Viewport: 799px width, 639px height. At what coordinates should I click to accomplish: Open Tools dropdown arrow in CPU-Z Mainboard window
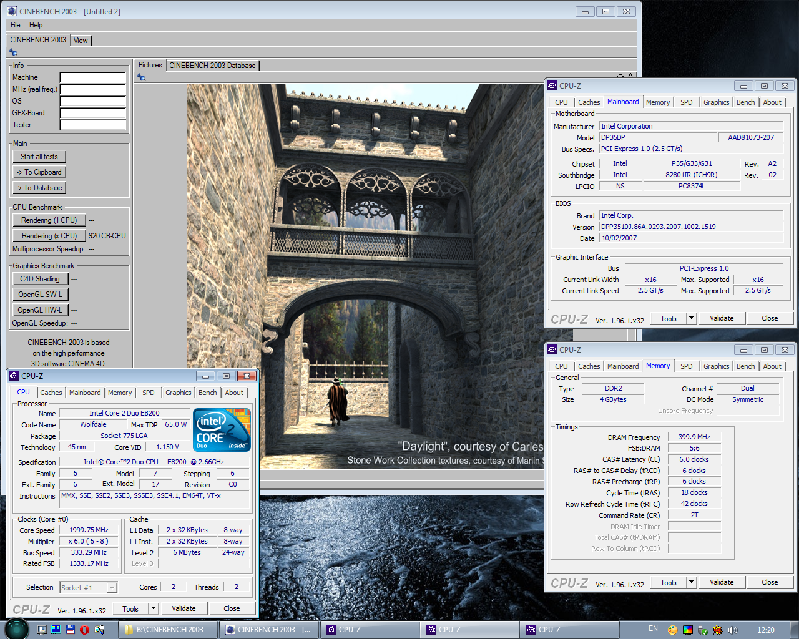click(x=691, y=318)
